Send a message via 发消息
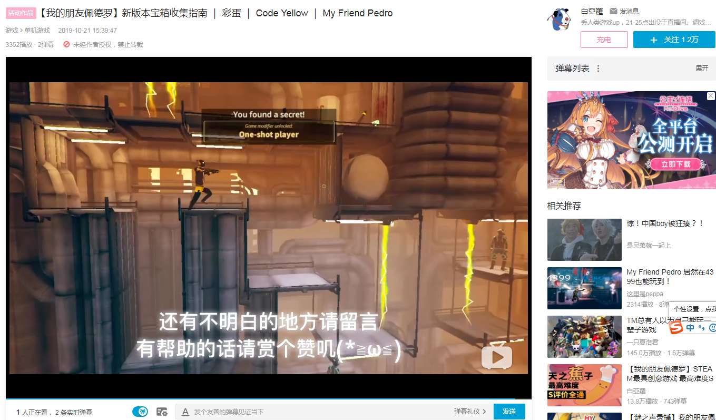 629,11
